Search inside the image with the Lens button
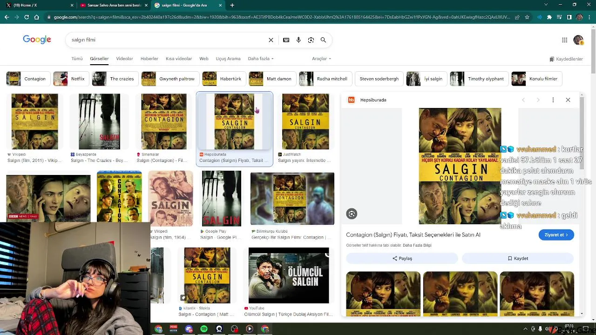This screenshot has width=596, height=335. click(x=352, y=214)
